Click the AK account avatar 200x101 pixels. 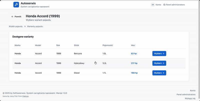[x=153, y=5]
